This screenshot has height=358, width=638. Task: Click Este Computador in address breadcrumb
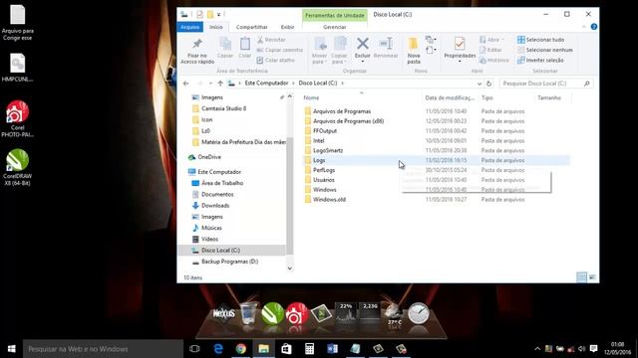[x=266, y=84]
